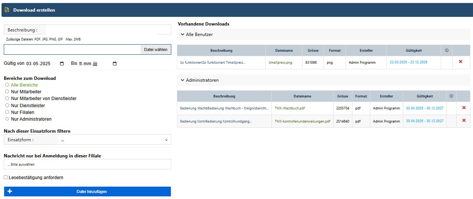The height and width of the screenshot is (199, 473).
Task: Click Gültigkeit header in Administratoren table
Action: [x=425, y=96]
